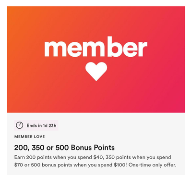Image resolution: width=192 pixels, height=175 pixels.
Task: Click 'Bonus Points' in the offer title
Action: (93, 148)
